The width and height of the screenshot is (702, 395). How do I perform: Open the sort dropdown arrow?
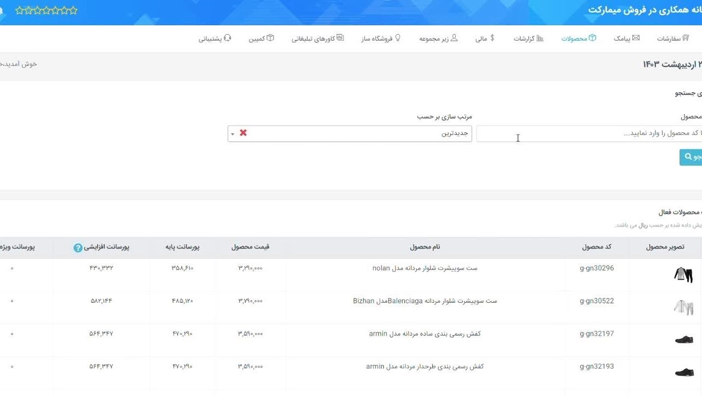pyautogui.click(x=233, y=134)
